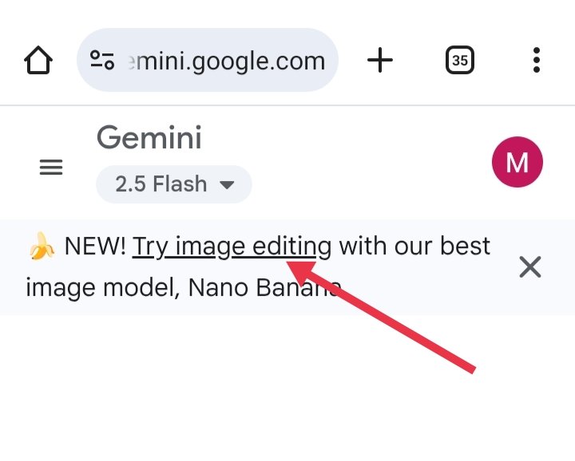The width and height of the screenshot is (575, 461).
Task: Go to the browser home page
Action: 38,60
